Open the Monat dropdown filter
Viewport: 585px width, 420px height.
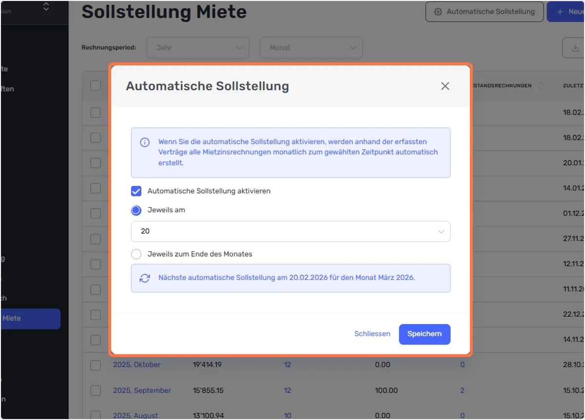[x=312, y=48]
